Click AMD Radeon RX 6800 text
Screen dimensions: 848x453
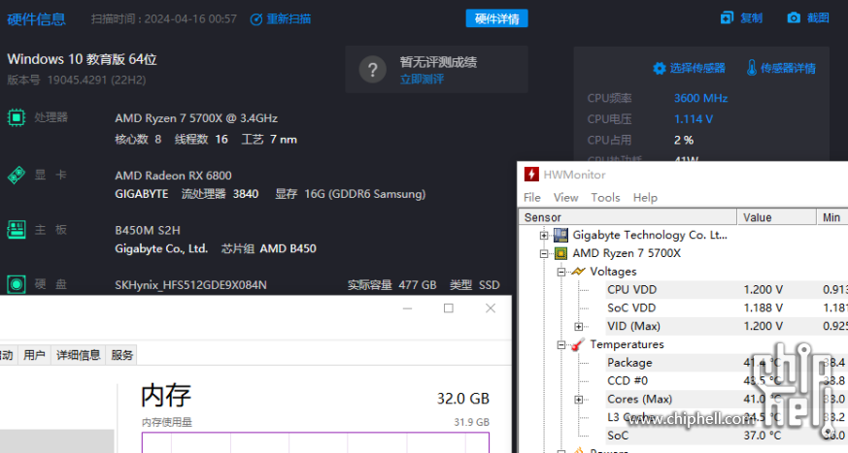click(x=173, y=176)
